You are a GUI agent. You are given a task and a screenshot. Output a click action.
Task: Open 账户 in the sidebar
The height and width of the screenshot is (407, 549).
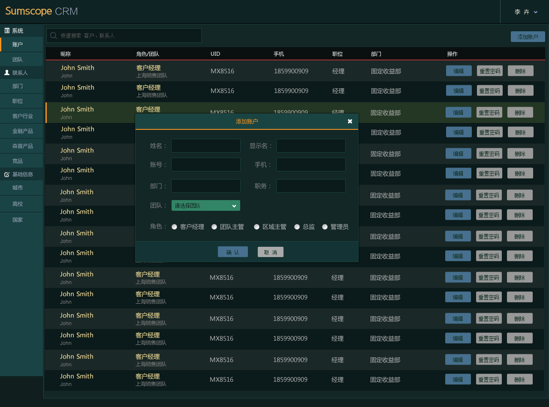coord(21,45)
